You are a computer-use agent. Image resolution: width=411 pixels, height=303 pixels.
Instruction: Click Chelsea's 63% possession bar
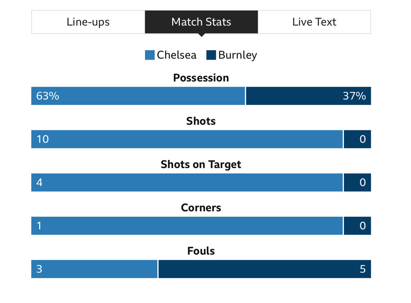(138, 96)
